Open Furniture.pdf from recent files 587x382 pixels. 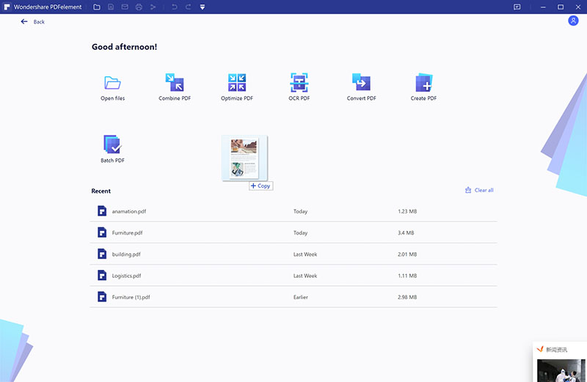(x=127, y=232)
